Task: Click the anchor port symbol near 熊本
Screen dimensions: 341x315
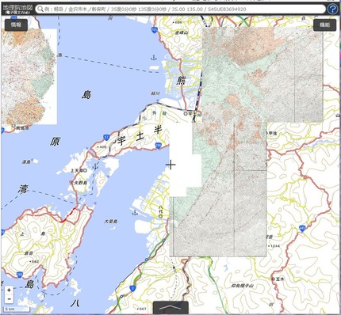Action: 153,57
